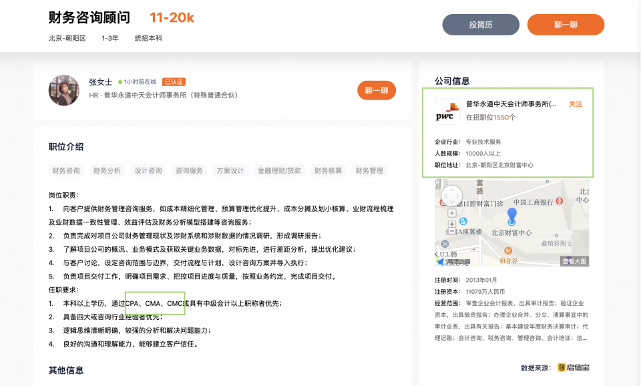Open 张女士's recruiter avatar photo
This screenshot has height=386, width=641.
[64, 90]
